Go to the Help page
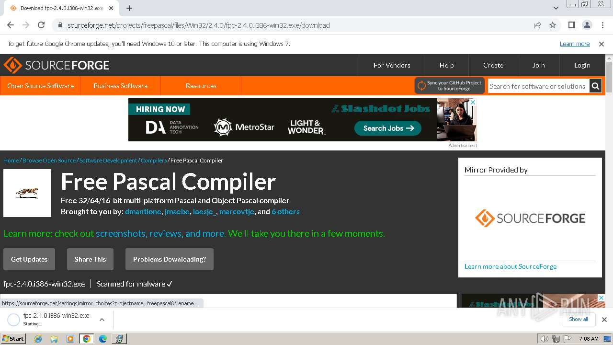The width and height of the screenshot is (613, 345). tap(446, 65)
